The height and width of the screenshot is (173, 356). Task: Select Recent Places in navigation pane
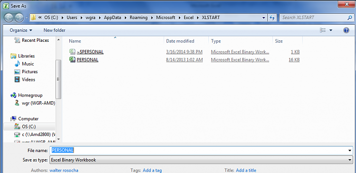click(36, 40)
